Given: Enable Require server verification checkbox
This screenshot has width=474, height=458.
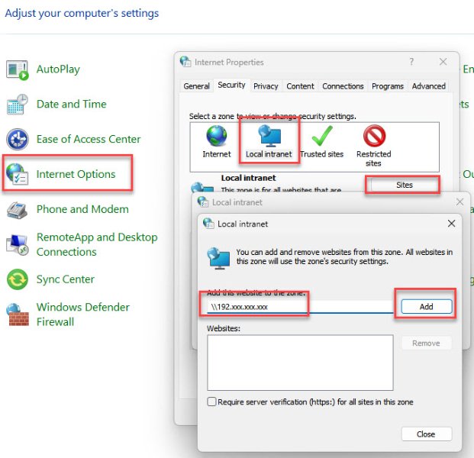Looking at the screenshot, I should coord(212,402).
